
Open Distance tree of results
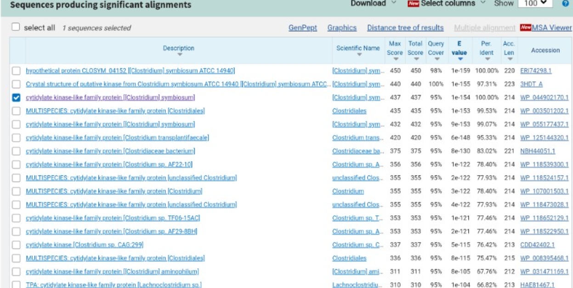(x=405, y=28)
